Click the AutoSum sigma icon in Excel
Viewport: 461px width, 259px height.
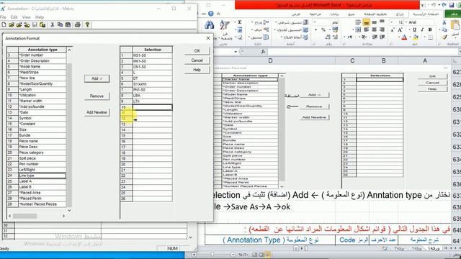240,22
